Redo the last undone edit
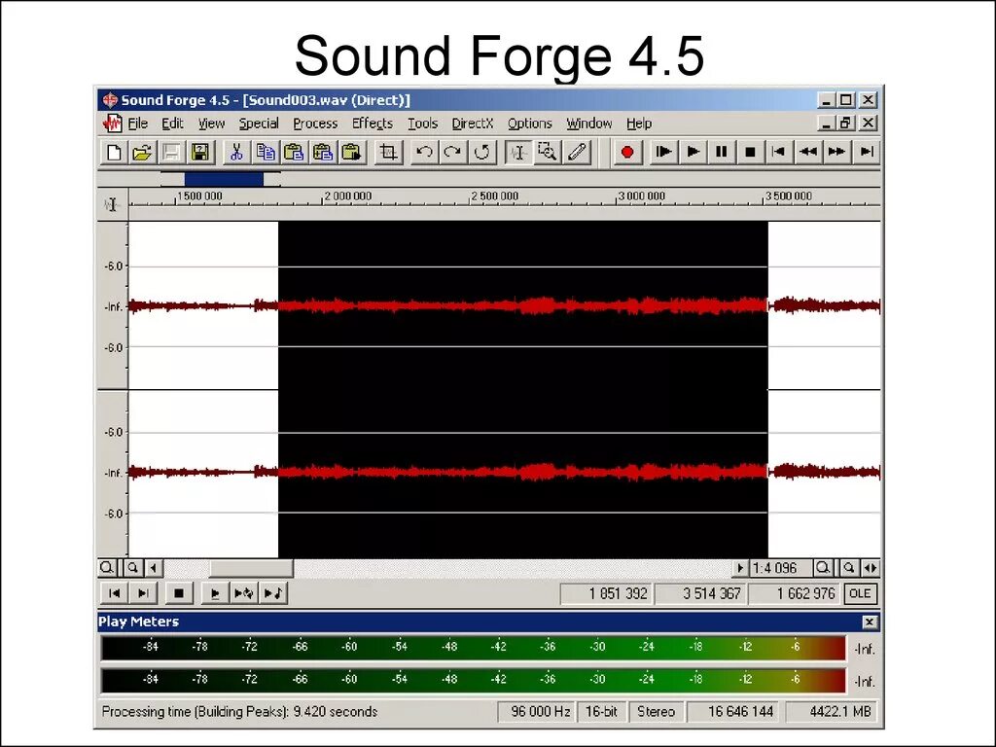 [x=452, y=153]
